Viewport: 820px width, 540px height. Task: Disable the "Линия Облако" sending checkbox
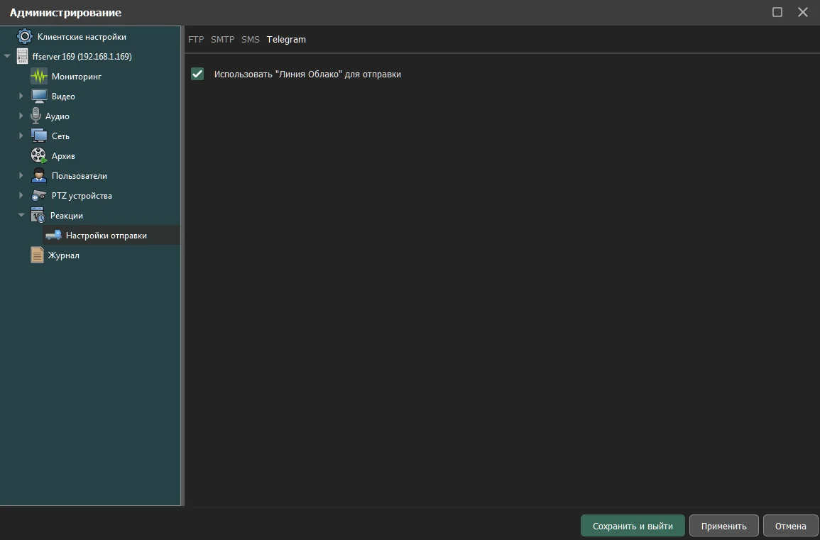[197, 74]
